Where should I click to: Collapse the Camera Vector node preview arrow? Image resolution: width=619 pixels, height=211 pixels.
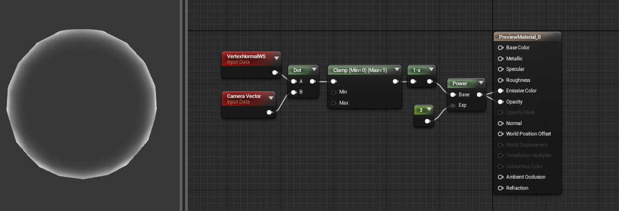pyautogui.click(x=271, y=98)
